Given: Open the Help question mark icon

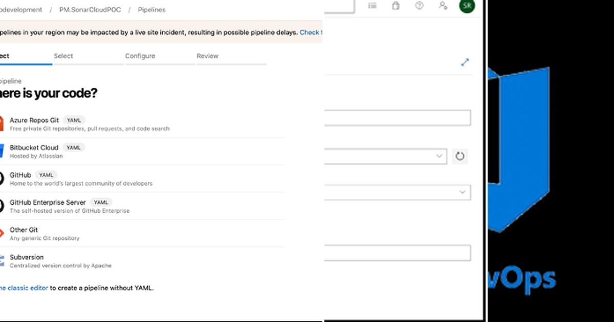Looking at the screenshot, I should coord(419,7).
